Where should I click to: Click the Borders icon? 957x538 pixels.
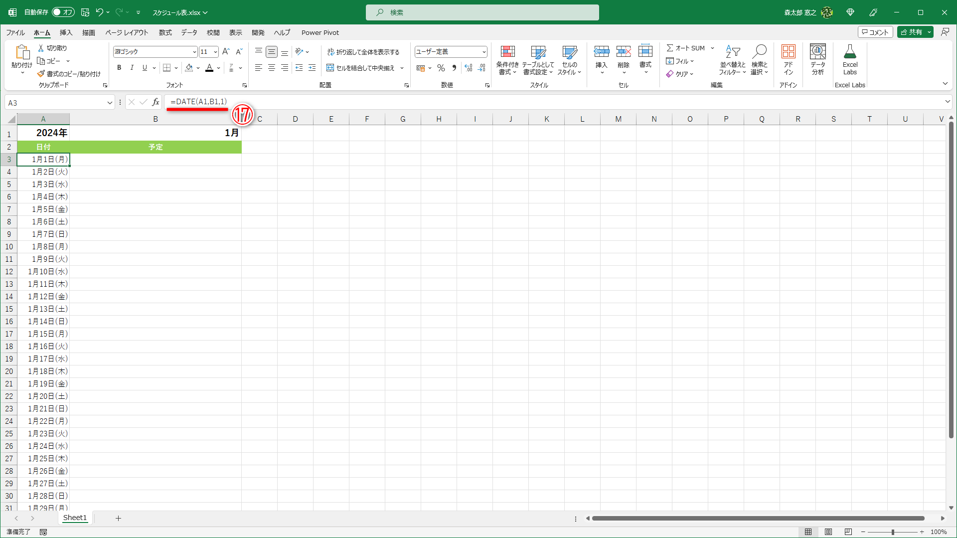166,68
